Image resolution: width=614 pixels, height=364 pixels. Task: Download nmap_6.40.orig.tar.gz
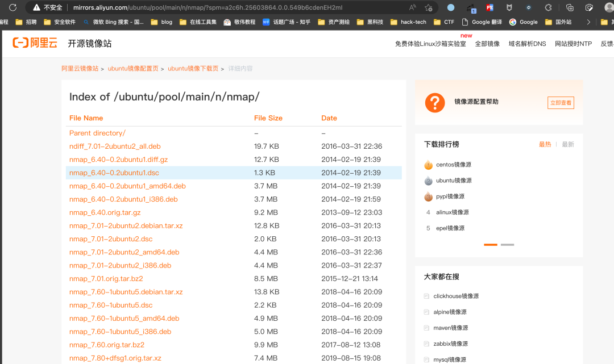point(105,213)
